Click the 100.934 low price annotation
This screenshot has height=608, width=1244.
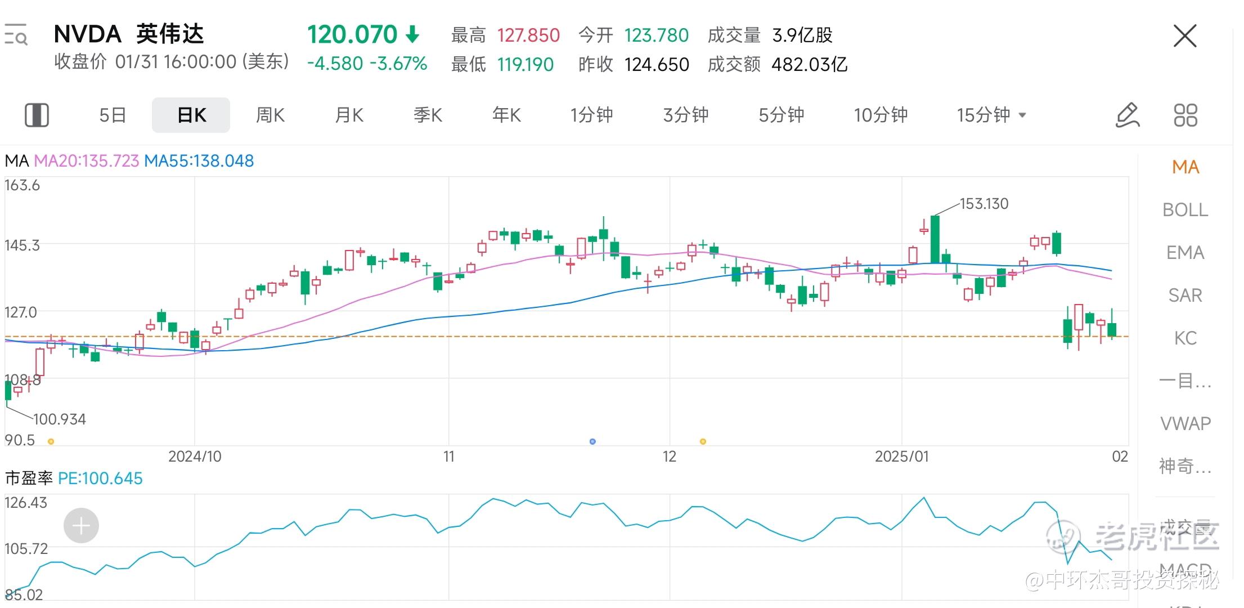point(59,419)
